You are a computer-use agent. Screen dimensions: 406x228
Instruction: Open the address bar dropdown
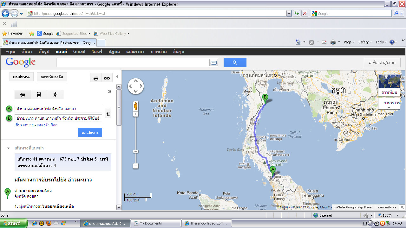pyautogui.click(x=289, y=14)
